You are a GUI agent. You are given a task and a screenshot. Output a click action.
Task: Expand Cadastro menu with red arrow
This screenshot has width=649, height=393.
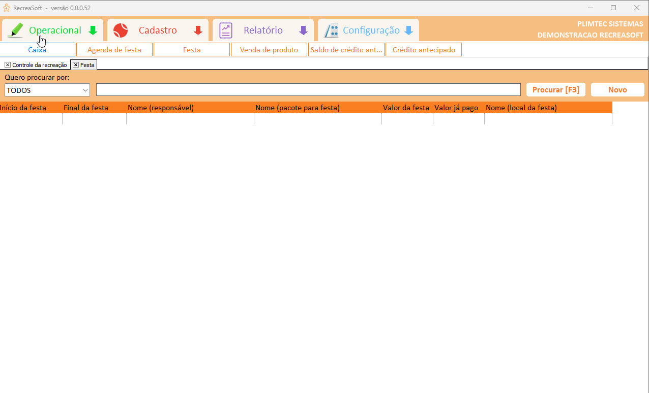click(x=198, y=30)
